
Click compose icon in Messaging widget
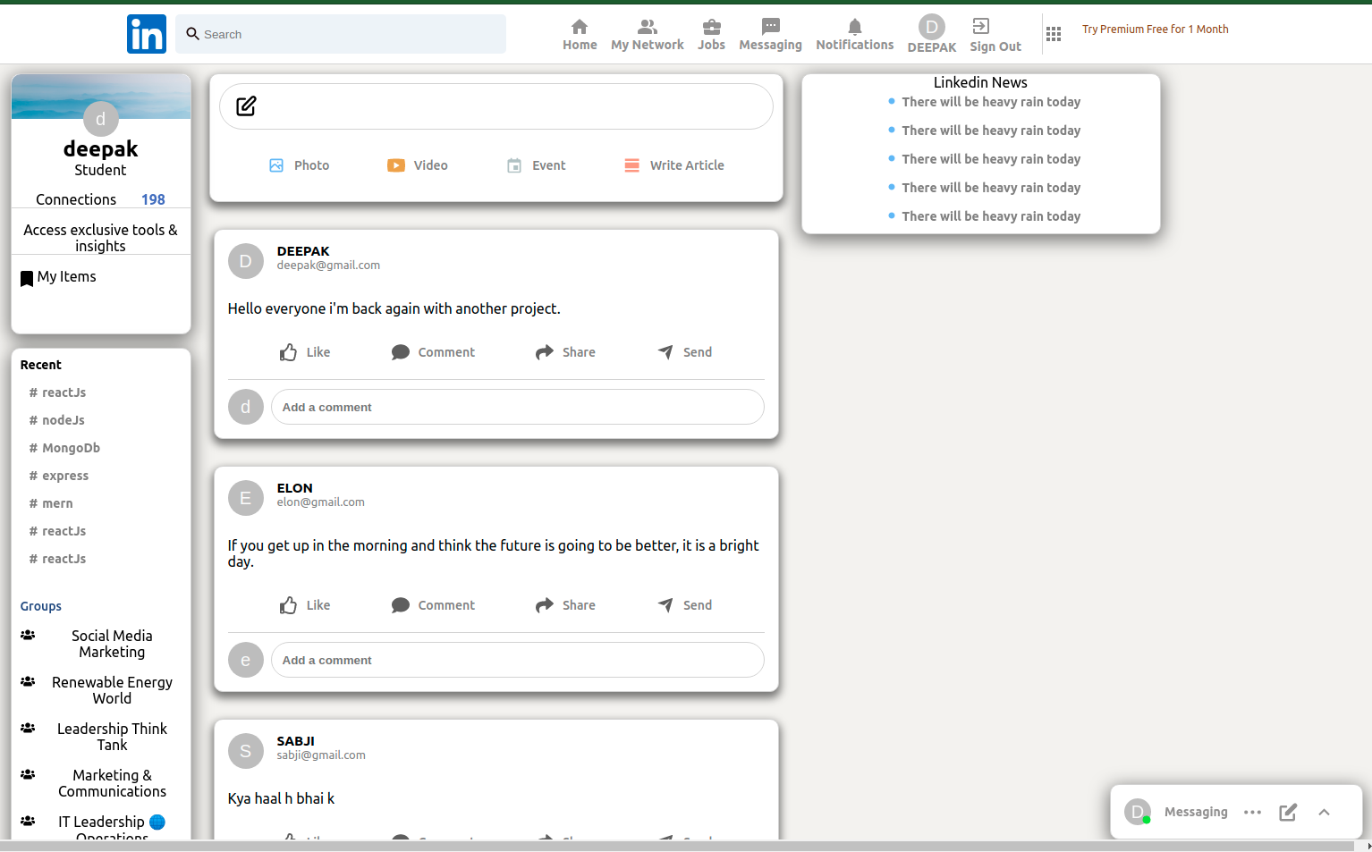click(1287, 812)
